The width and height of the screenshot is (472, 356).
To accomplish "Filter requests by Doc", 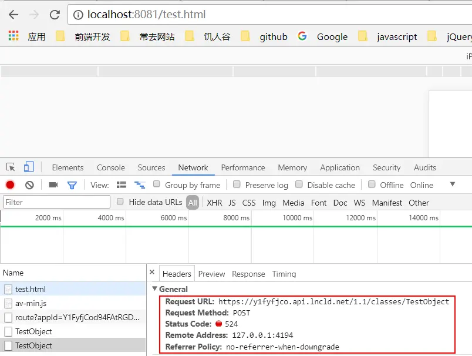I will tap(340, 203).
